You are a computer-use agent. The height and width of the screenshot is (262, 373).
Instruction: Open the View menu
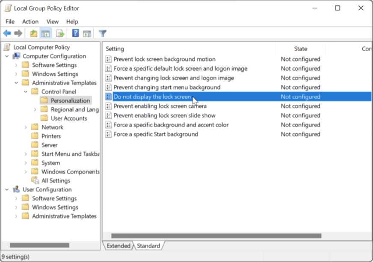pyautogui.click(x=53, y=21)
